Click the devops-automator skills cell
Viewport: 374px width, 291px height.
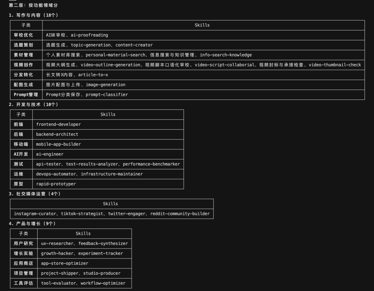pos(89,174)
